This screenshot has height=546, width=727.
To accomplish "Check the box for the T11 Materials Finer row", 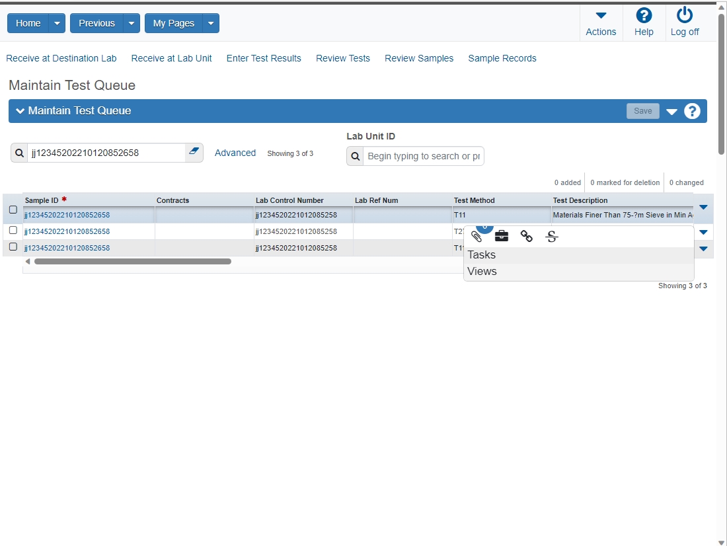I will pyautogui.click(x=13, y=210).
